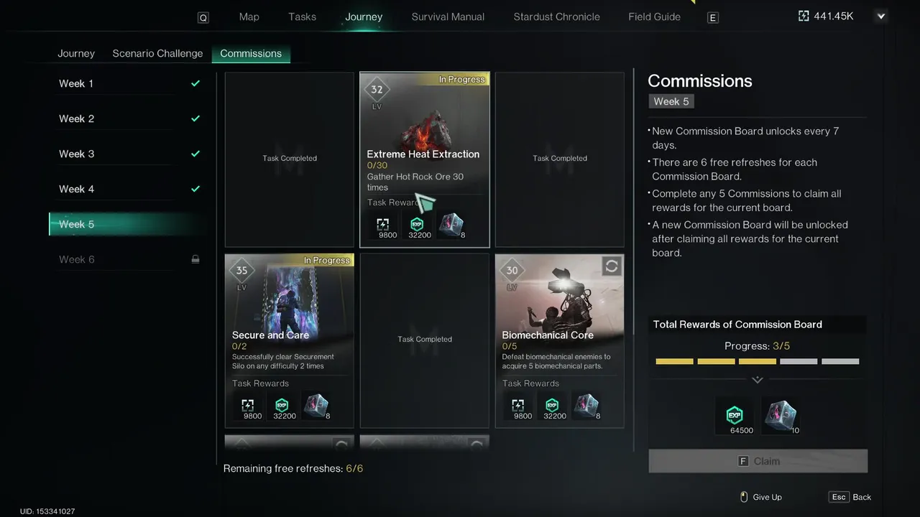
Task: Click the Week 3 completed checkmark
Action: pos(195,154)
